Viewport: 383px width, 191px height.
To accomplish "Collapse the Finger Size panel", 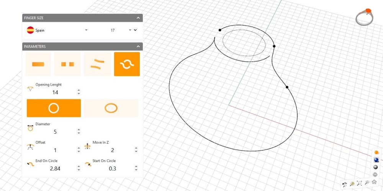I will point(138,18).
